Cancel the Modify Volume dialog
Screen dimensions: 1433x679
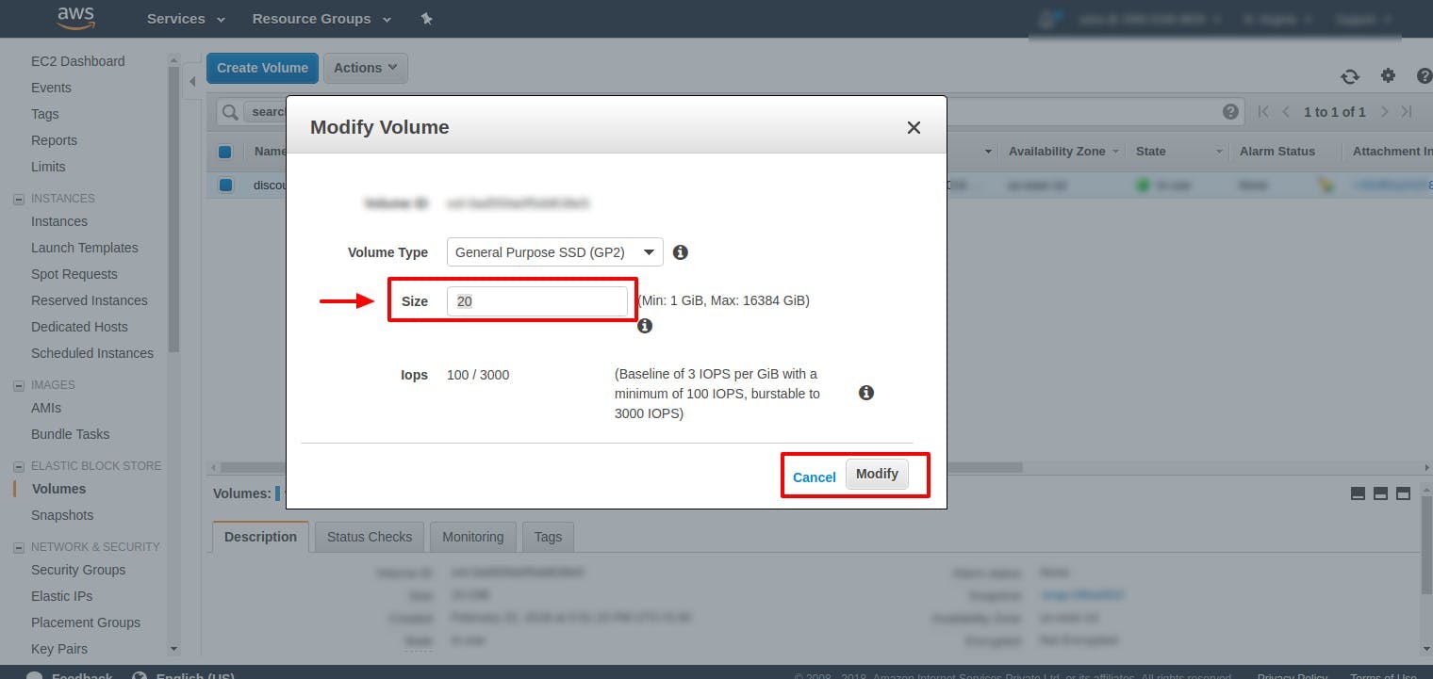[x=813, y=477]
